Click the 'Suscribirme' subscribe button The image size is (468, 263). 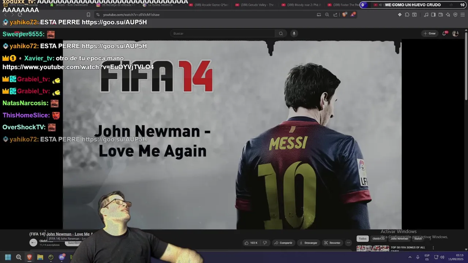click(x=74, y=243)
